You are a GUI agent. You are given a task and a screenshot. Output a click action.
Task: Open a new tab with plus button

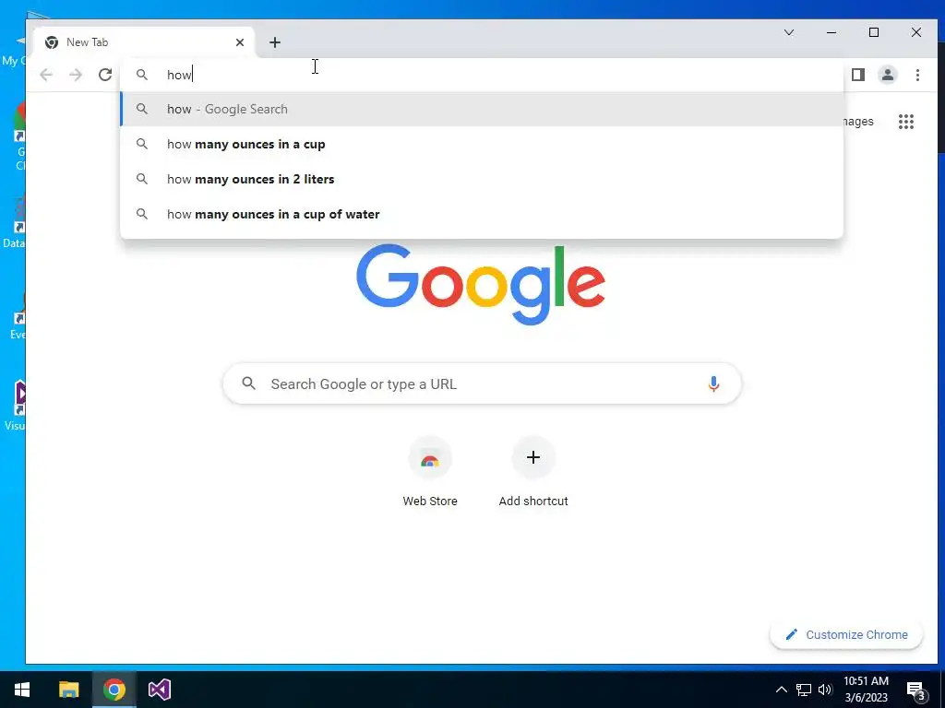[x=275, y=42]
